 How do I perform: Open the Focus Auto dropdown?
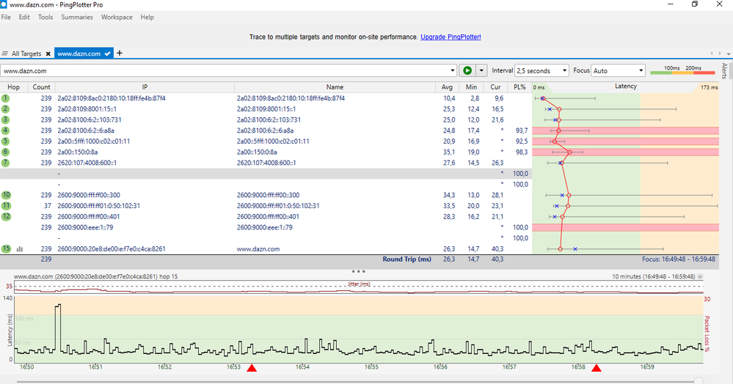[x=618, y=70]
